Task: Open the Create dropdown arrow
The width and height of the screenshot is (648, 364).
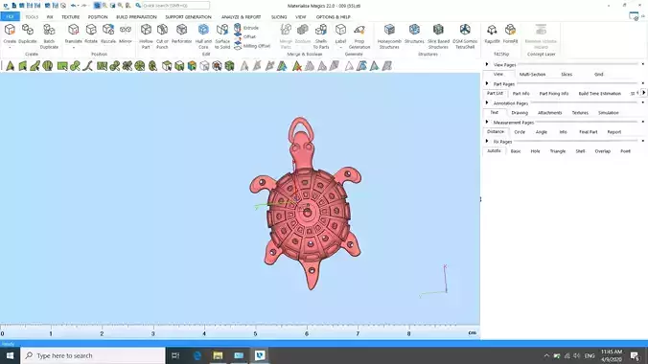Action: click(x=10, y=47)
